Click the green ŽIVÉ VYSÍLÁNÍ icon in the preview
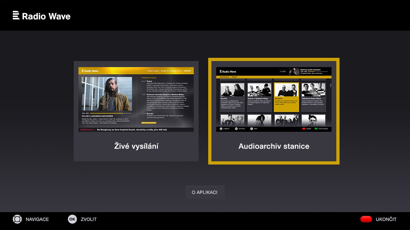The image size is (410, 230). 316,128
